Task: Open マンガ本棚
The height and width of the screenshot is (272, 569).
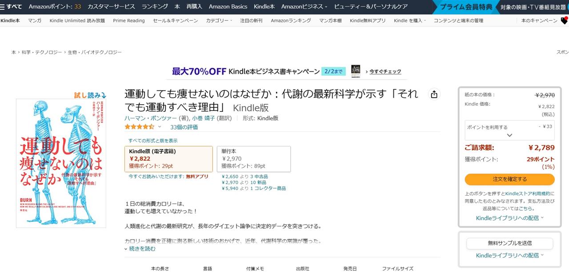Action: coord(330,21)
